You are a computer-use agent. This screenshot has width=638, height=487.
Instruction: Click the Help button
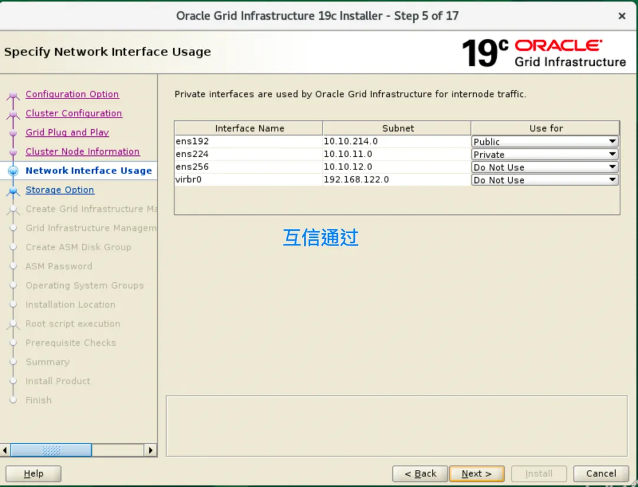(33, 473)
